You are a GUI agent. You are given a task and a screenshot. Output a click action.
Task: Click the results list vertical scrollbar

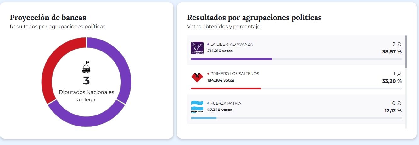406,52
